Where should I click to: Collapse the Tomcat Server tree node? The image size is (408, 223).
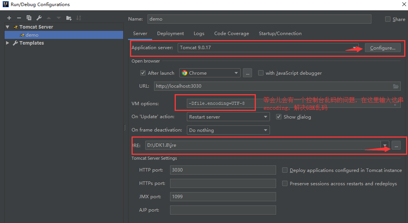[7, 27]
